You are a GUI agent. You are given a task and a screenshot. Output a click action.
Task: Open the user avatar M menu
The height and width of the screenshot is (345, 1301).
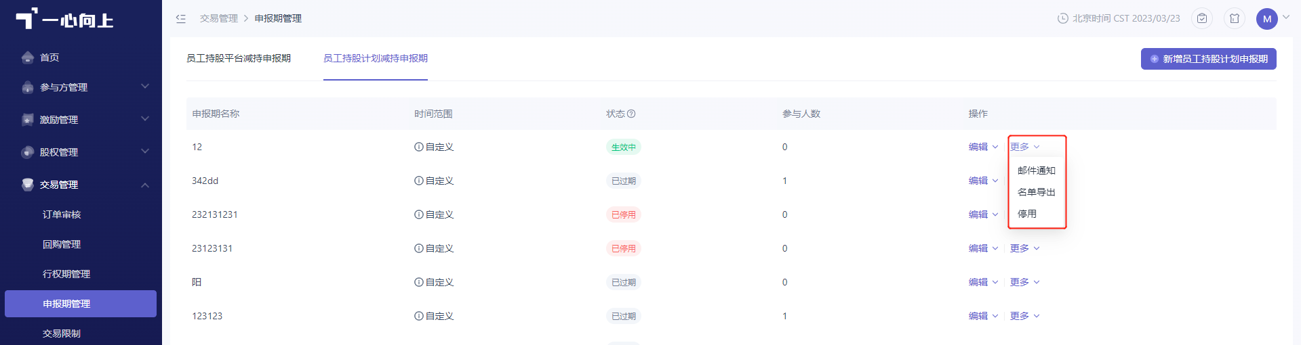pos(1266,19)
